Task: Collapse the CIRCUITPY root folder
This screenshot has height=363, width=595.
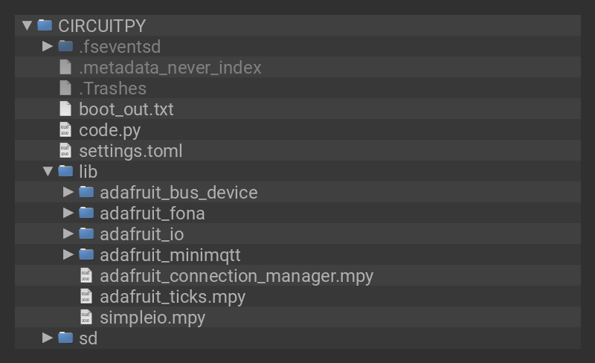Action: coord(28,25)
